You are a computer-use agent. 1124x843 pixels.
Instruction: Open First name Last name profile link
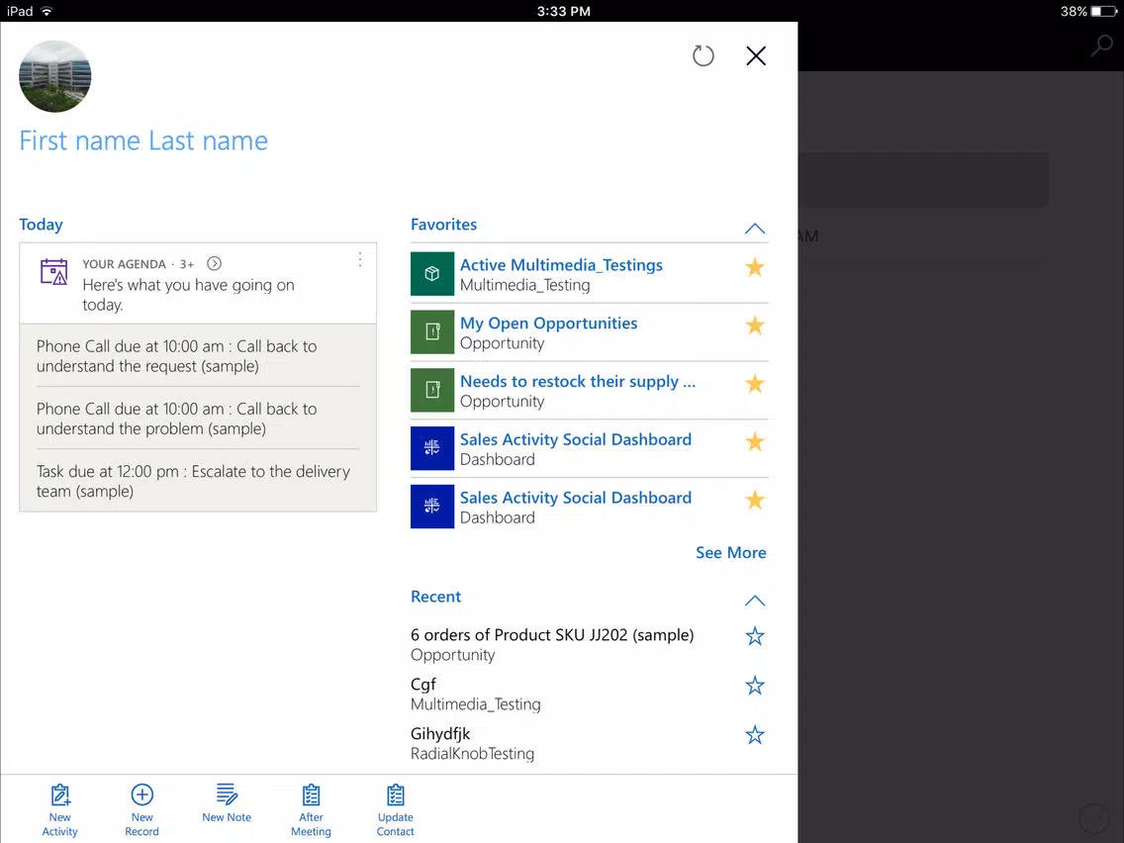click(x=143, y=140)
